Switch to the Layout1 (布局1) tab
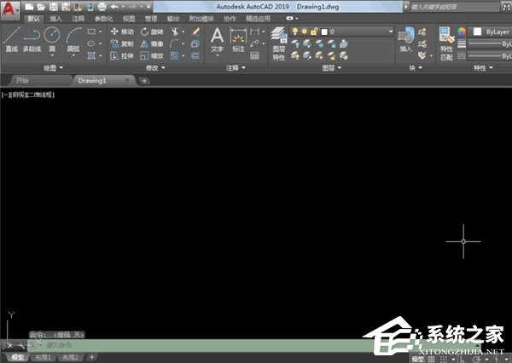This screenshot has width=512, height=363. coord(44,357)
